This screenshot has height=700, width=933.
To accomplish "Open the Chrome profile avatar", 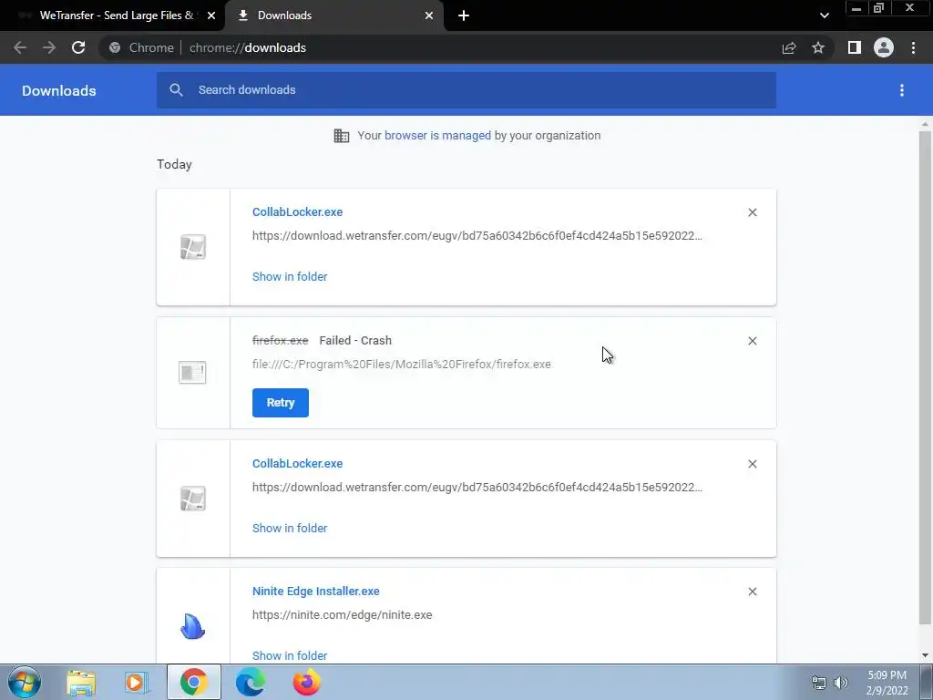I will (x=884, y=47).
